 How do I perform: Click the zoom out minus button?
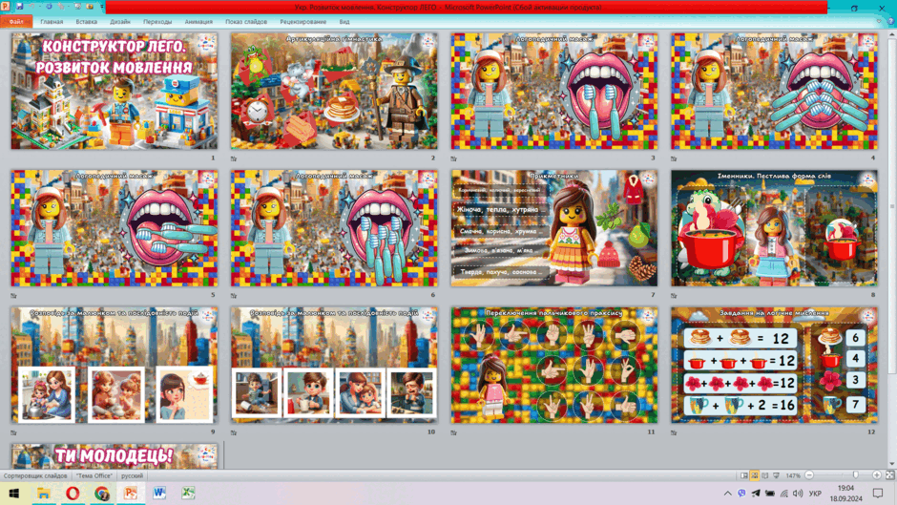[809, 475]
